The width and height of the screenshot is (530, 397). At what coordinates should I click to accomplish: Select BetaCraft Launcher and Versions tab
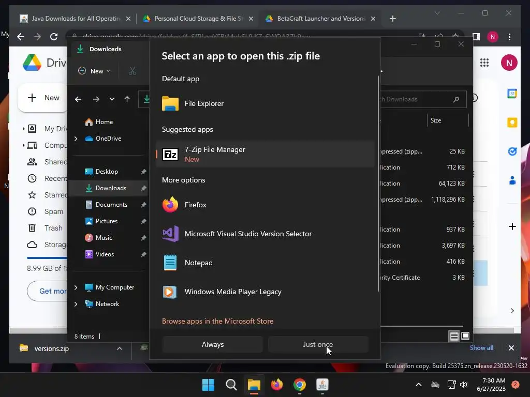(320, 19)
